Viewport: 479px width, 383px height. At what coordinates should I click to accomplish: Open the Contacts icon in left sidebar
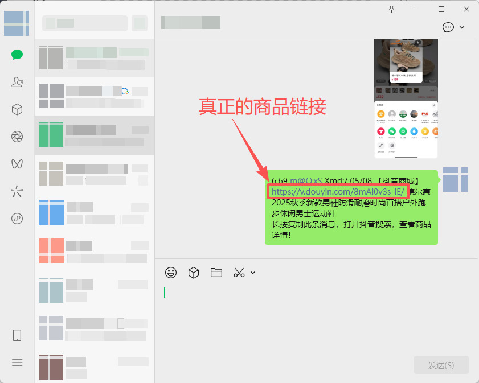coord(17,82)
